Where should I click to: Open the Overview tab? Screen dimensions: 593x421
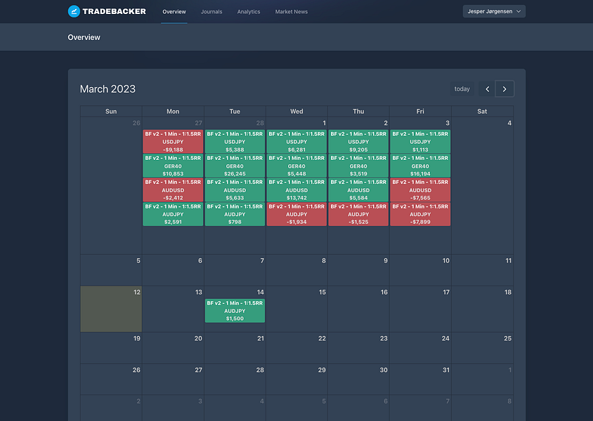[x=174, y=12]
